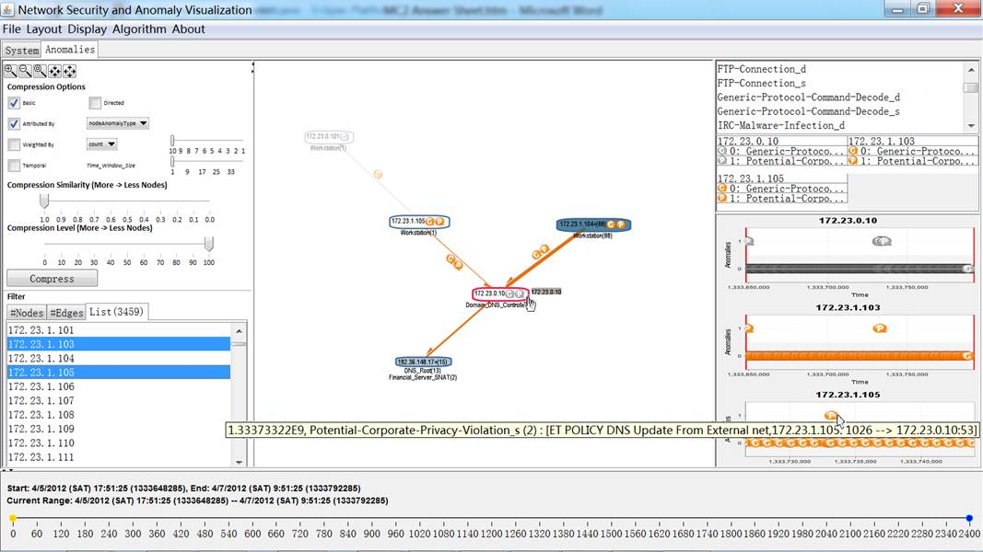Uncheck the Attributed By checkbox

[x=14, y=124]
